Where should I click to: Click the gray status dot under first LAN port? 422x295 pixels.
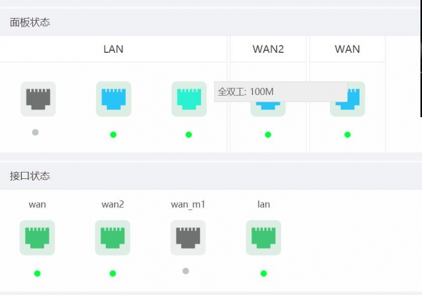coord(35,132)
